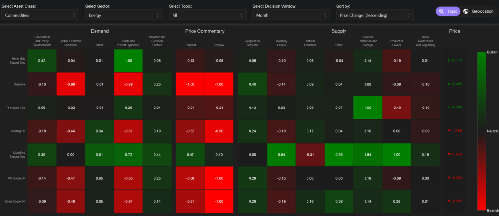Click Ttf Natural Gas Pipelines 1.00 cell
Viewport: 499px width, 216px height.
tap(367, 108)
